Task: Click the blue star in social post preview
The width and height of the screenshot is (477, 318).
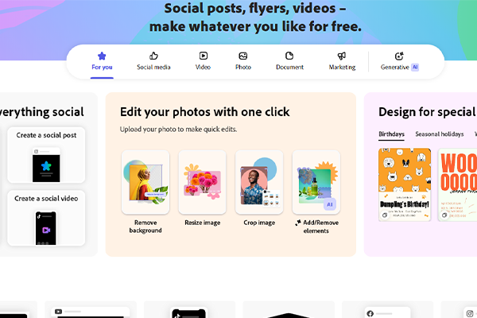Action: pos(46,166)
